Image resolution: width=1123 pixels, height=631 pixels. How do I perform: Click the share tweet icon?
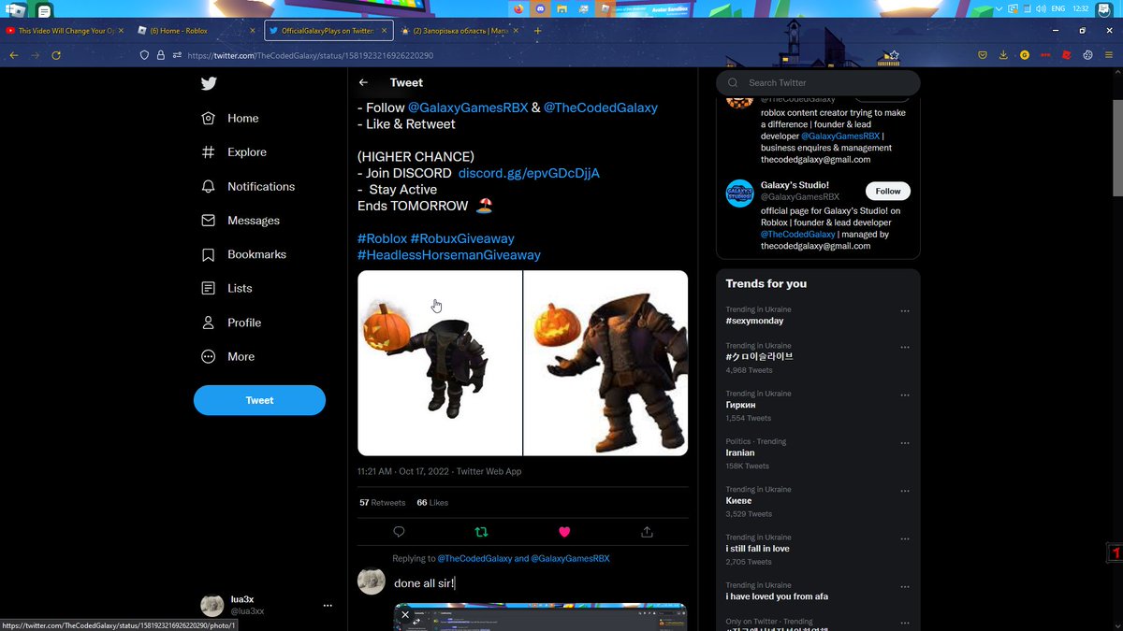(x=647, y=531)
